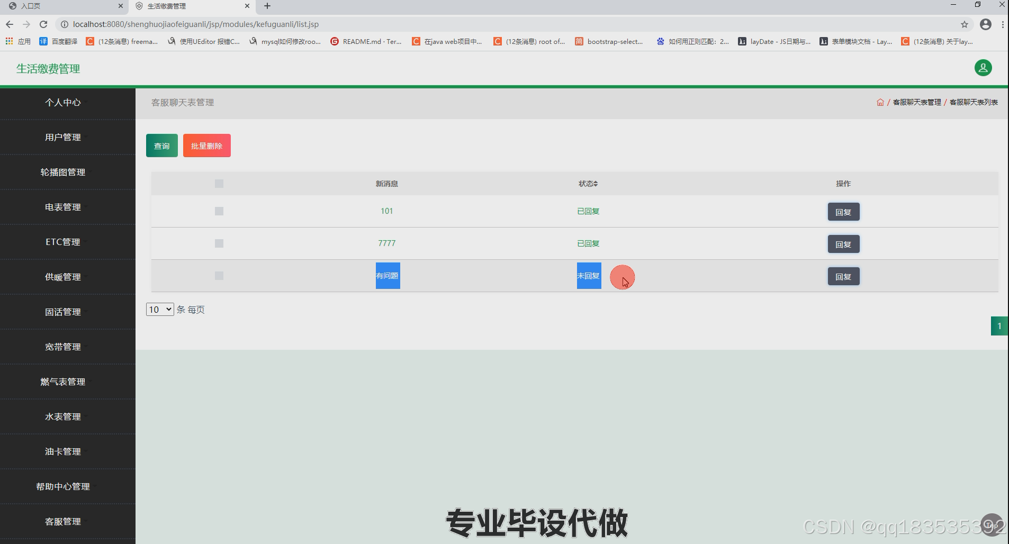Viewport: 1009px width, 544px height.
Task: Expand 轮播图管理 sidebar menu
Action: (63, 173)
